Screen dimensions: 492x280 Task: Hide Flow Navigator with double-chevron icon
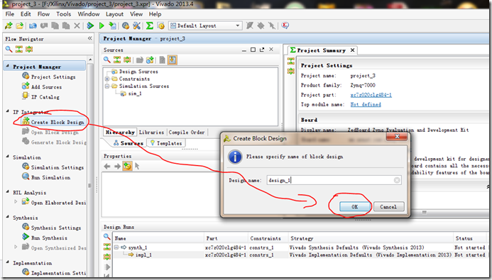89,38
